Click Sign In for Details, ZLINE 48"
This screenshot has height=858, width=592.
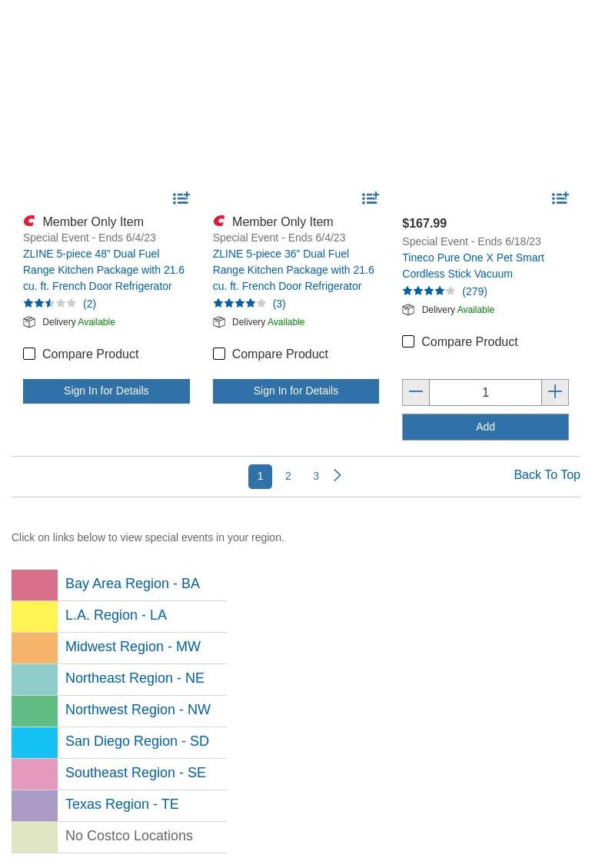pos(106,391)
